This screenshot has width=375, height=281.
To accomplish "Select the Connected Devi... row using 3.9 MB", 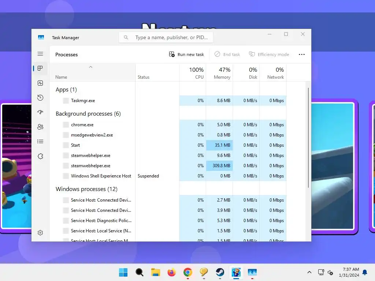I will pyautogui.click(x=168, y=210).
